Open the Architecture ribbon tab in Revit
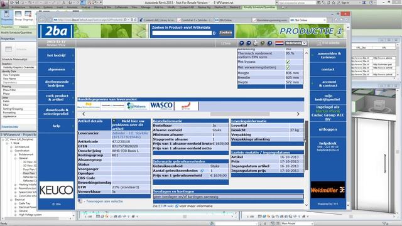402x226 pixels. pos(18,8)
